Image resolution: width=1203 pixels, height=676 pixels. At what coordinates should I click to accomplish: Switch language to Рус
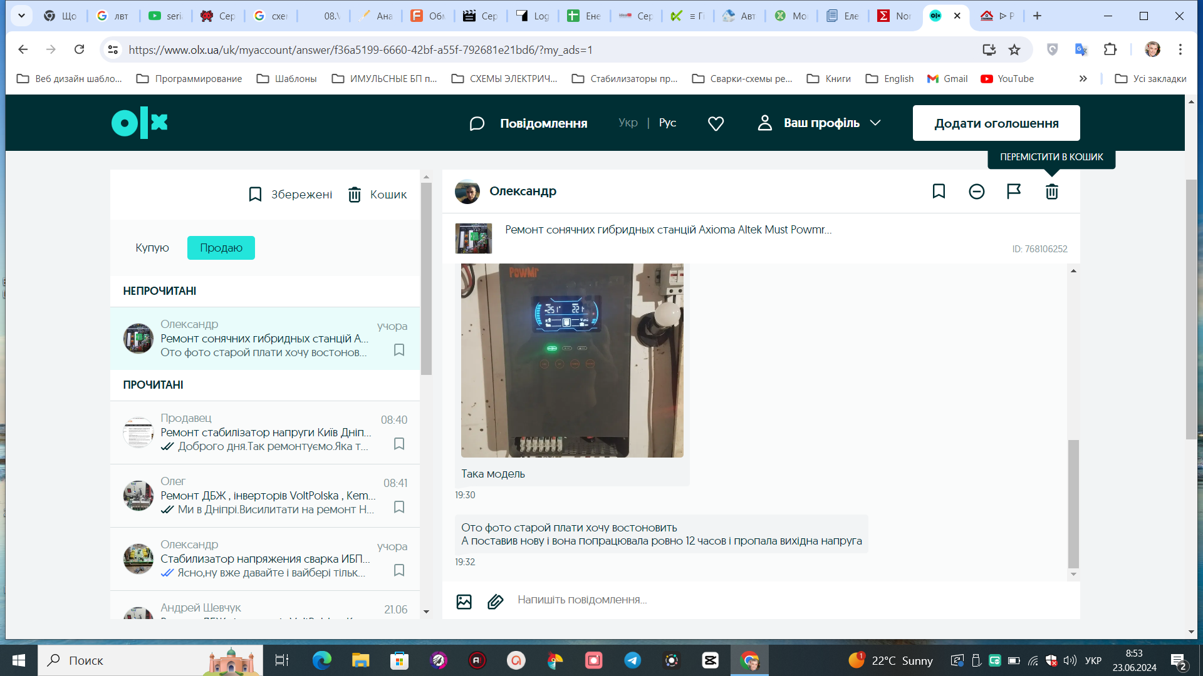pyautogui.click(x=667, y=123)
